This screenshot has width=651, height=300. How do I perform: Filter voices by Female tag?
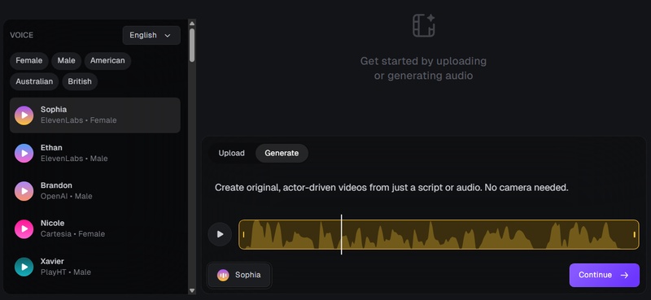pos(29,61)
